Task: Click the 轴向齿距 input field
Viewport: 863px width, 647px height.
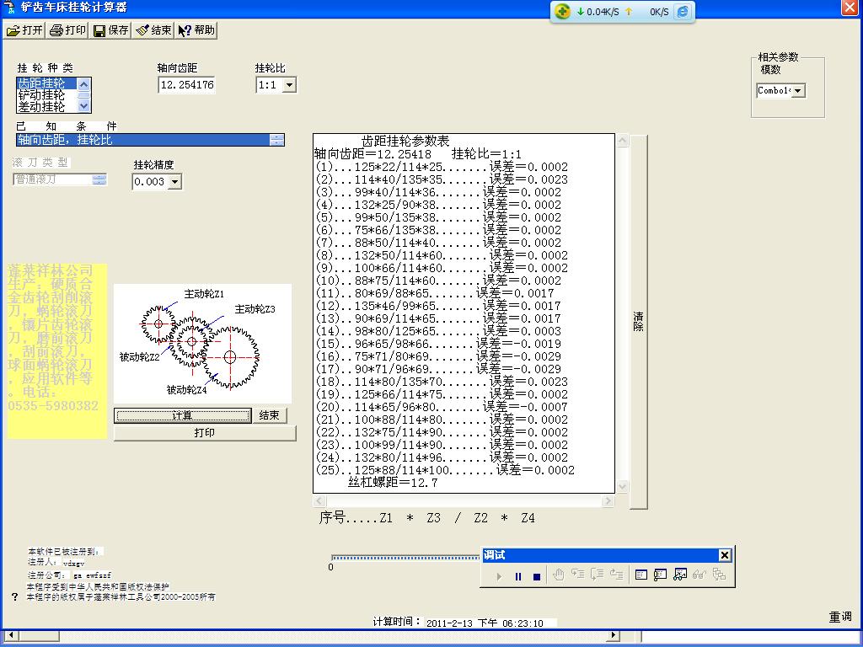Action: click(x=186, y=85)
